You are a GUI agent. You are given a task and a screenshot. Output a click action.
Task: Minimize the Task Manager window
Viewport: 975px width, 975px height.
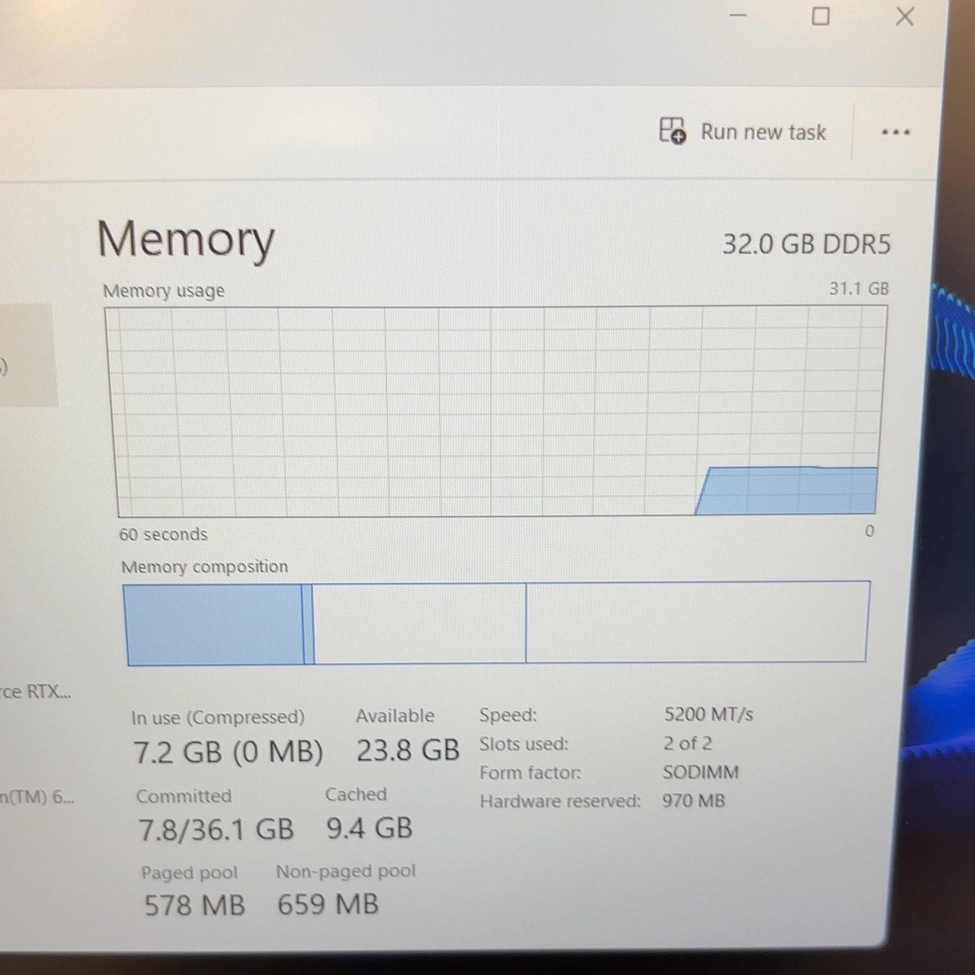pos(738,15)
